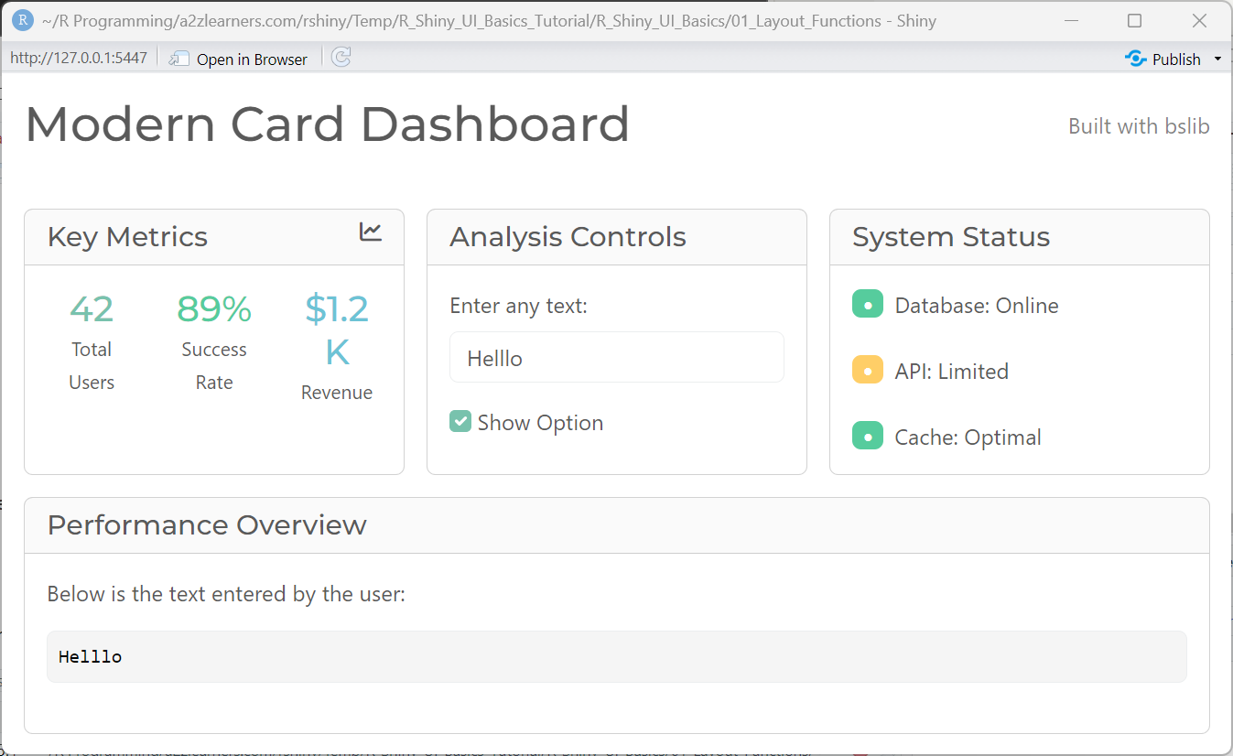The image size is (1233, 756).
Task: Click the Publish button
Action: pos(1174,58)
